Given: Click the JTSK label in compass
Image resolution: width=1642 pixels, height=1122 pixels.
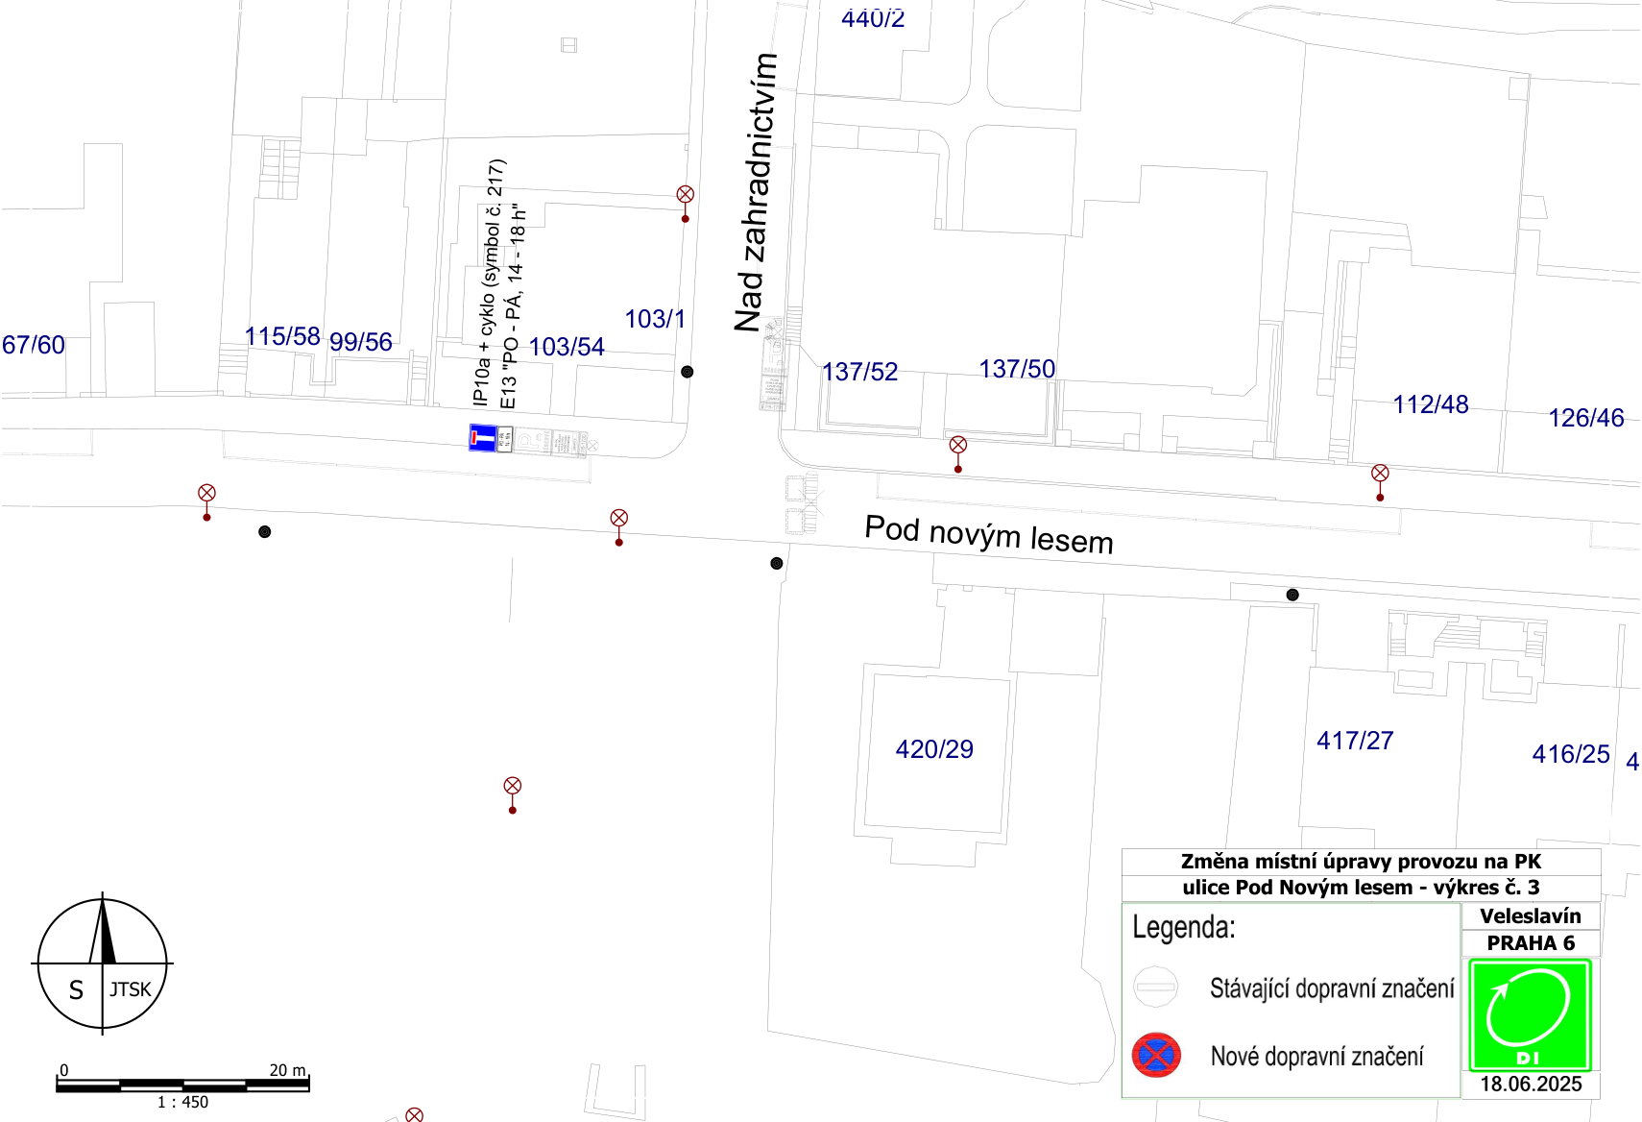Looking at the screenshot, I should point(131,989).
